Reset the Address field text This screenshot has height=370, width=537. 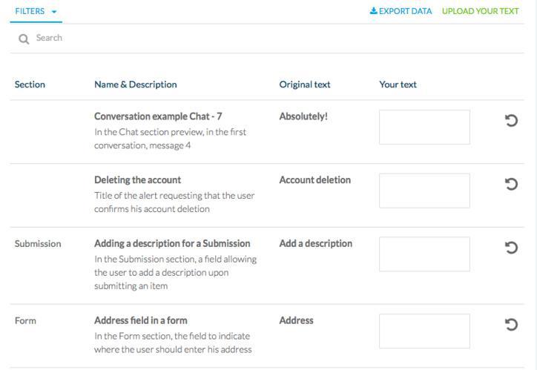510,325
